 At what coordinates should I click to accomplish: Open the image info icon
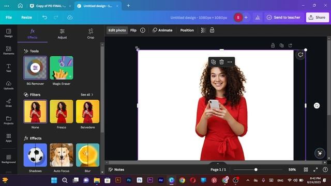(143, 30)
